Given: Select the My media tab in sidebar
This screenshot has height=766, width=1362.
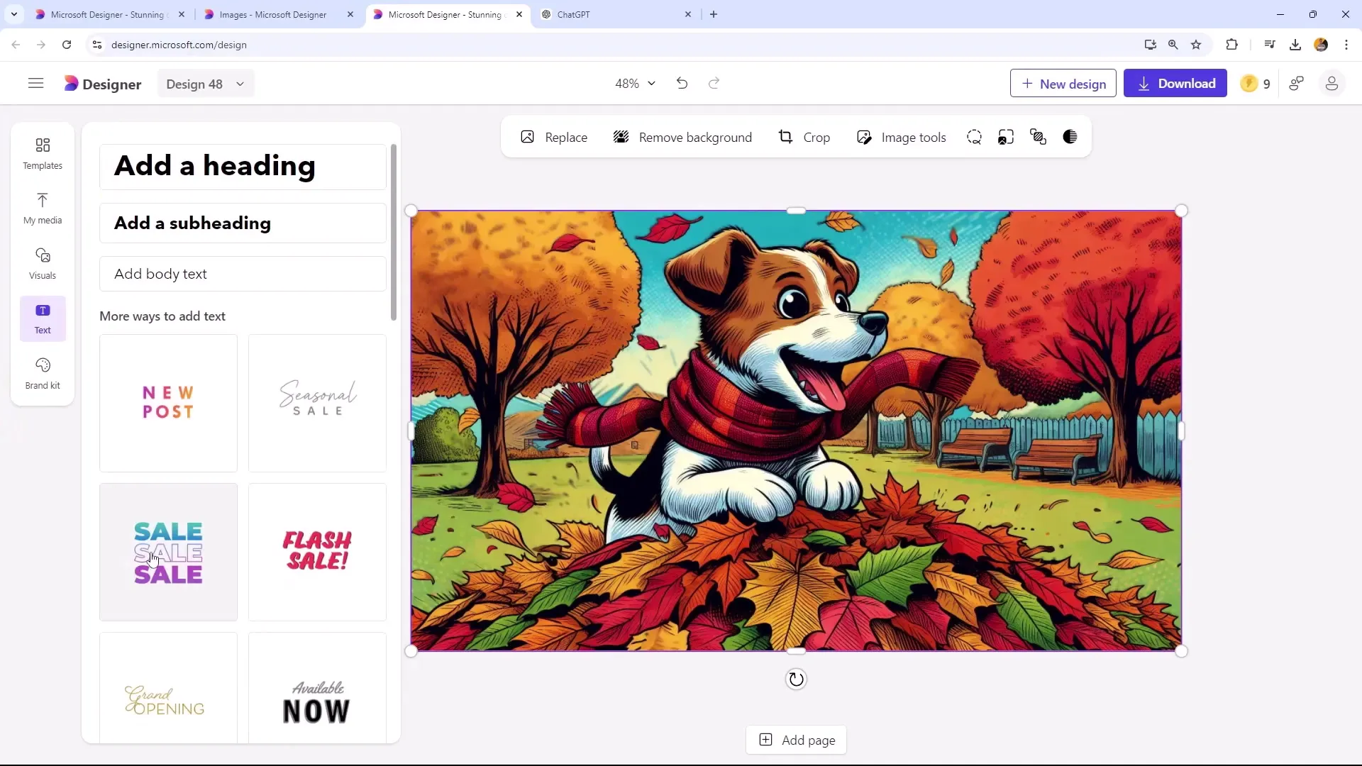Looking at the screenshot, I should (42, 208).
